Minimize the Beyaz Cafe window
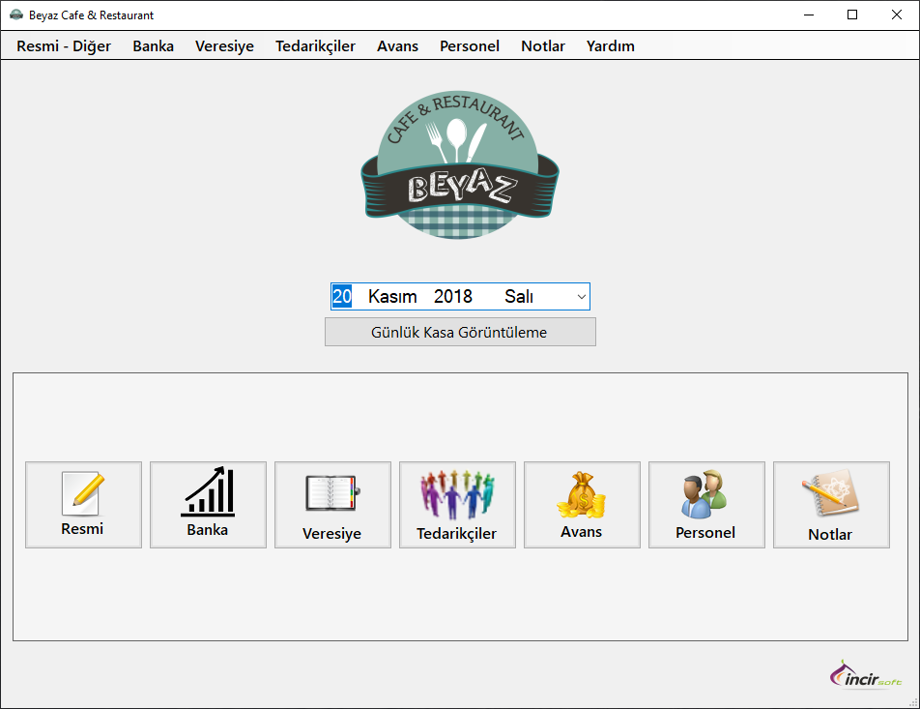 click(809, 15)
